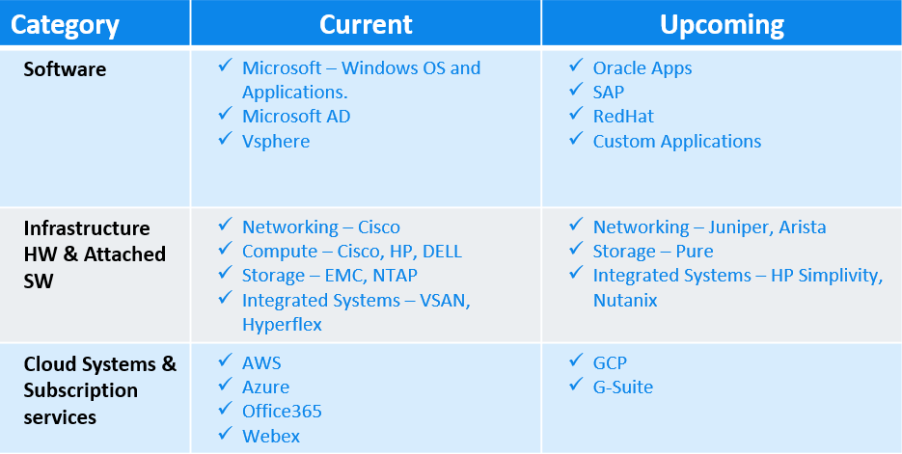Click the Azure text entry
This screenshot has width=902, height=454.
point(265,387)
